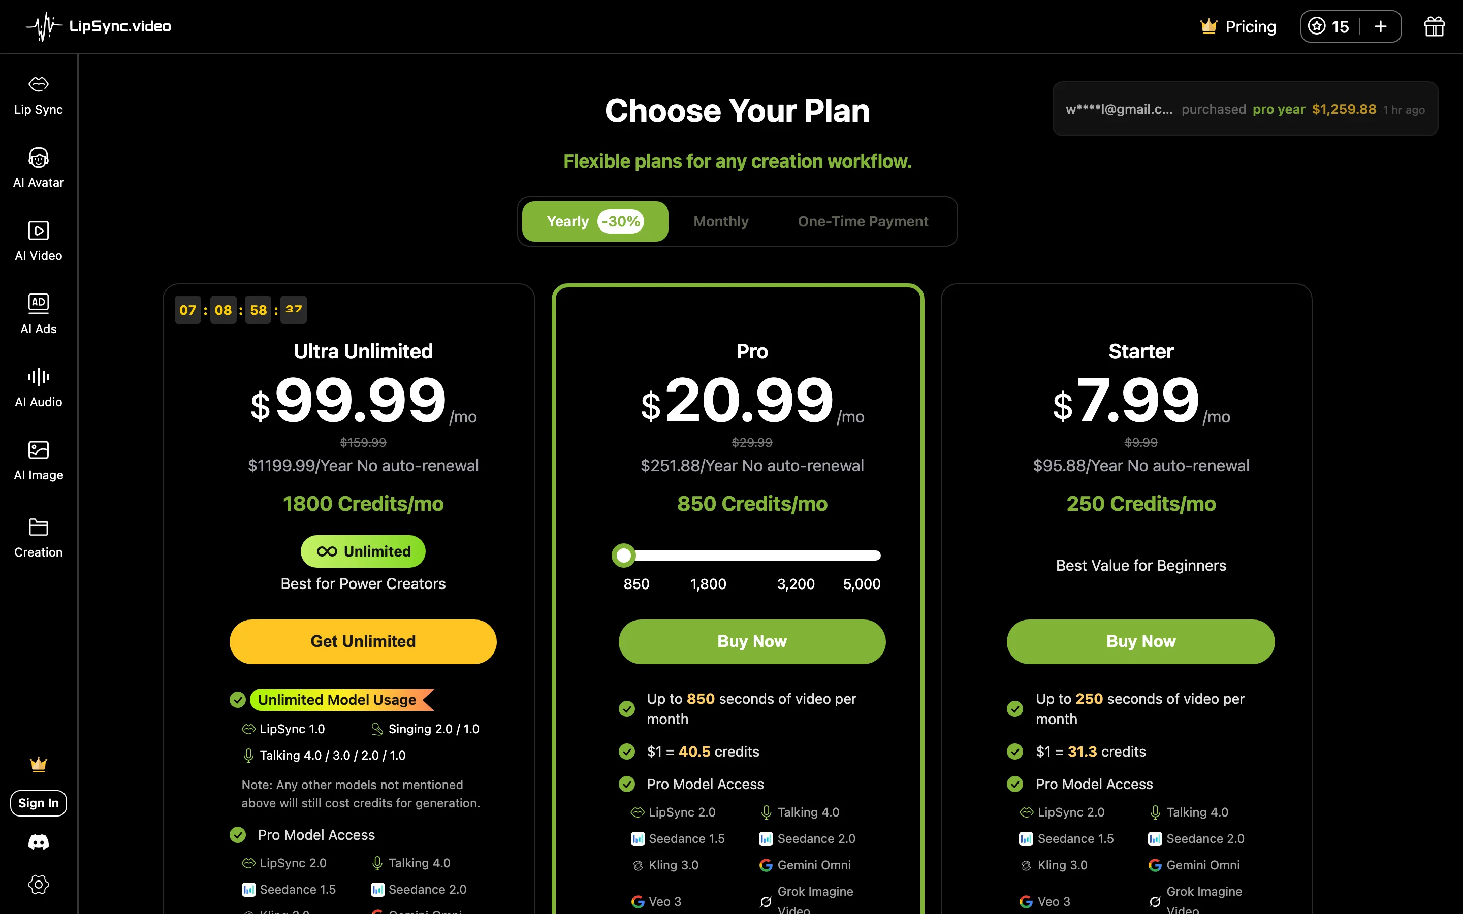The height and width of the screenshot is (914, 1463).
Task: Click Get Unlimited on the Ultra plan
Action: tap(363, 641)
